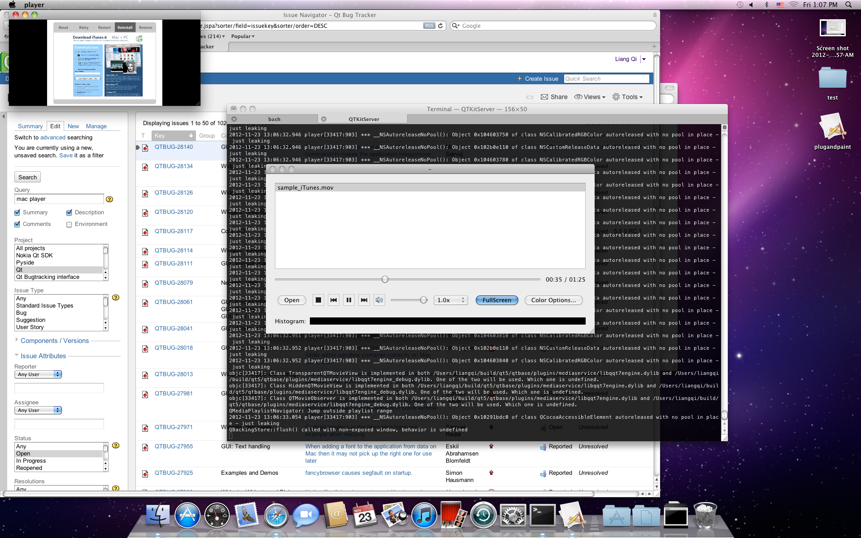Open Terminal from the Dock
The image size is (861, 538).
coord(542,515)
